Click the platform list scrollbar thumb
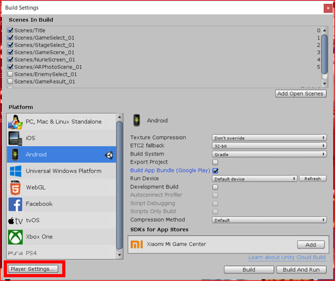 119,185
